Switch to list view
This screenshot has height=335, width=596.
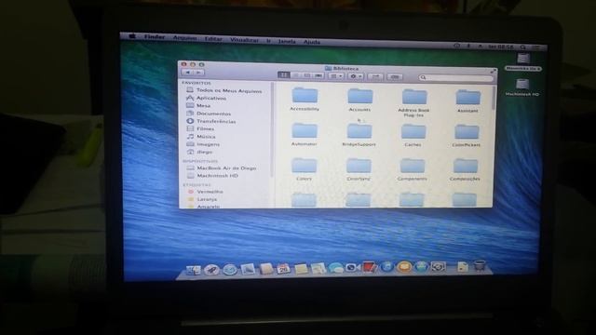click(x=295, y=75)
